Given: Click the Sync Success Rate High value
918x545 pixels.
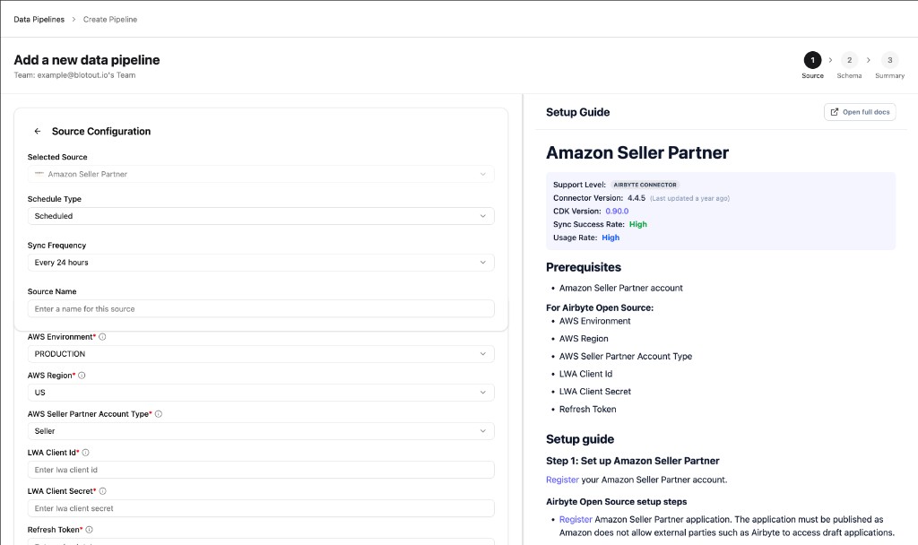Looking at the screenshot, I should (638, 224).
